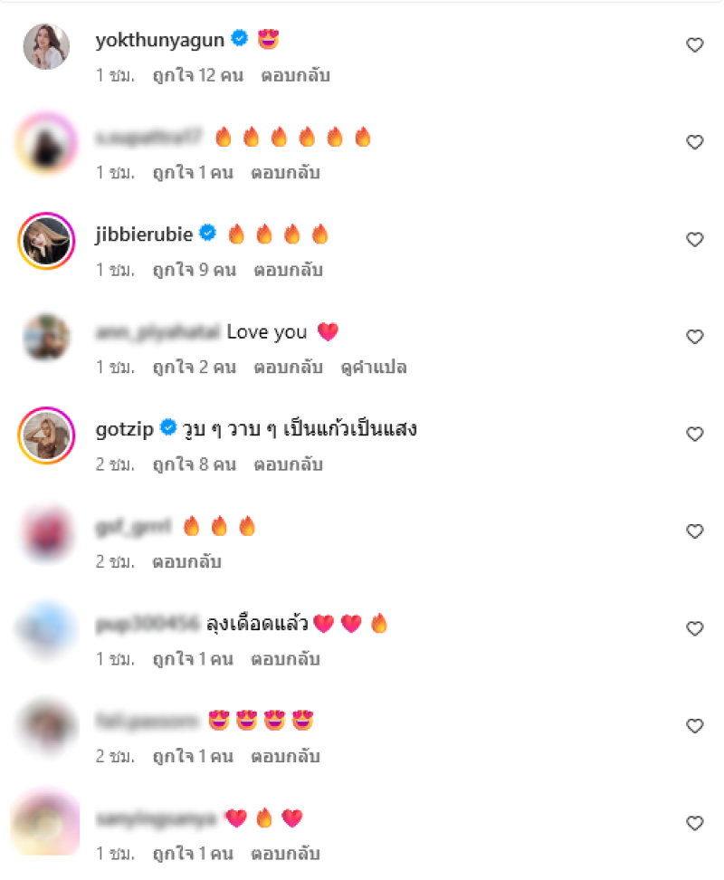Image resolution: width=724 pixels, height=880 pixels.
Task: Reply to yokthunyagun's comment (ตอบกลับ)
Action: (296, 75)
